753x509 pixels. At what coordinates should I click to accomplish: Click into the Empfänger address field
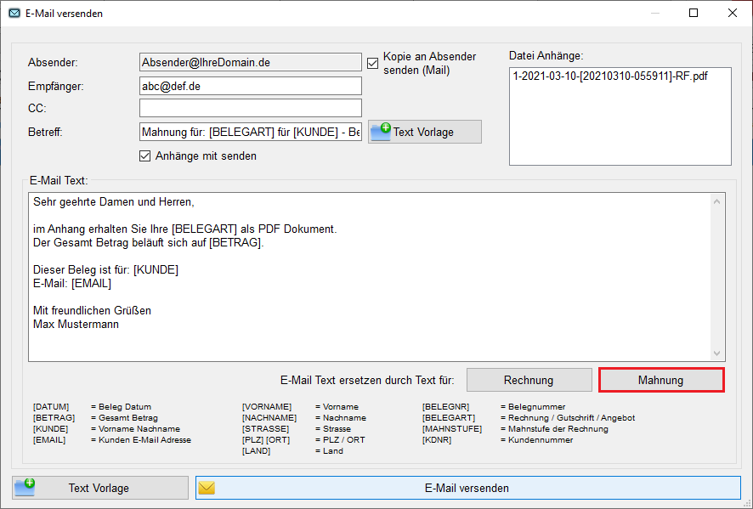pyautogui.click(x=251, y=86)
